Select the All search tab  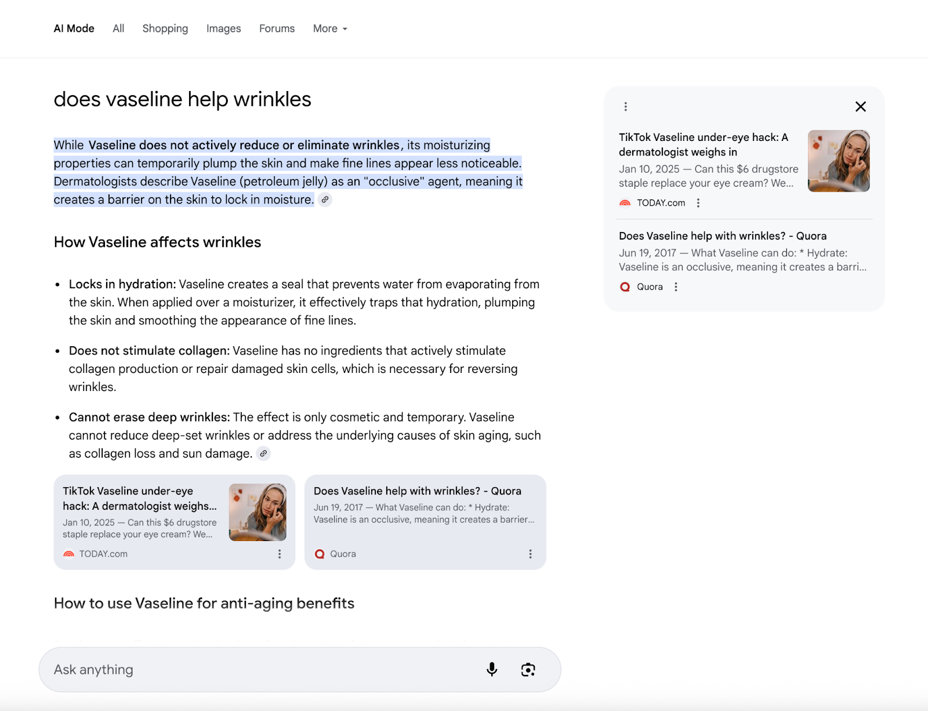click(x=118, y=28)
